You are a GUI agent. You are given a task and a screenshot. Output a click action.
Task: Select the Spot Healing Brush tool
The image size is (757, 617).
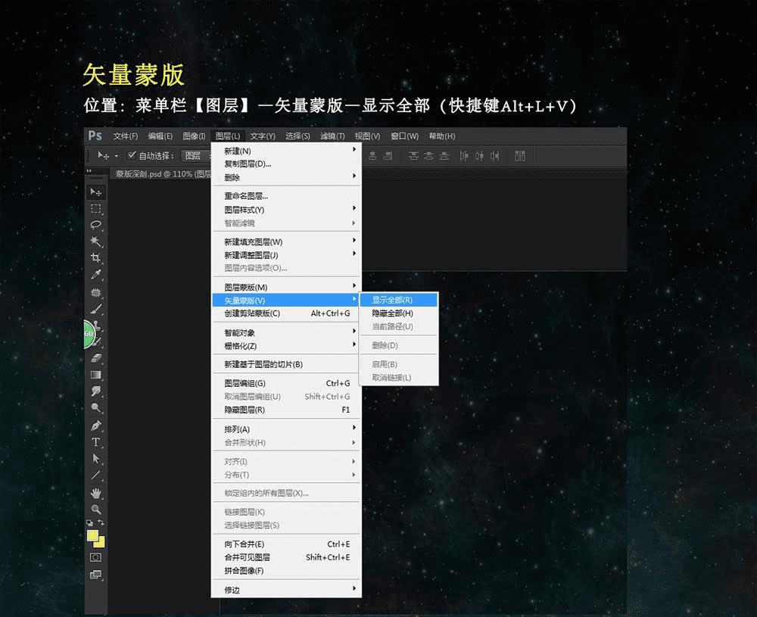click(95, 292)
